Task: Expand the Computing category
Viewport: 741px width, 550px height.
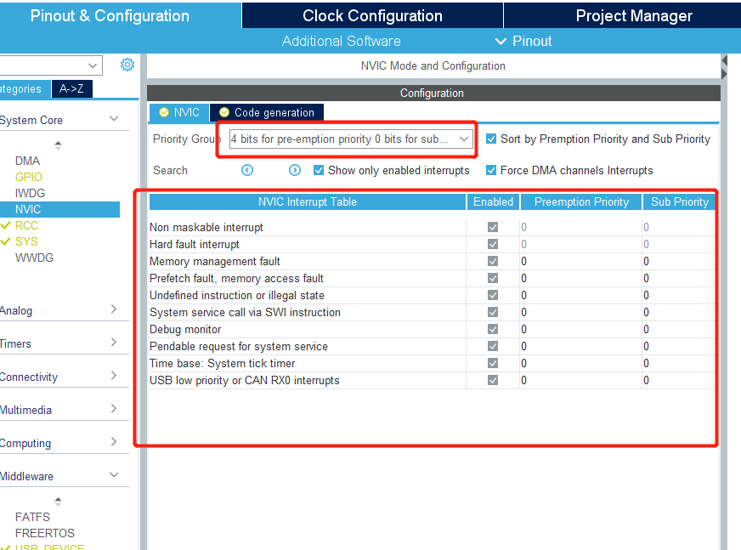Action: 113,442
